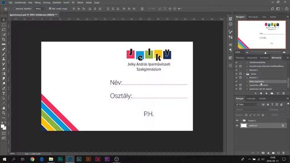The image size is (290, 163).
Task: Select the Rectangular Marquee tool
Action: pyautogui.click(x=4, y=24)
